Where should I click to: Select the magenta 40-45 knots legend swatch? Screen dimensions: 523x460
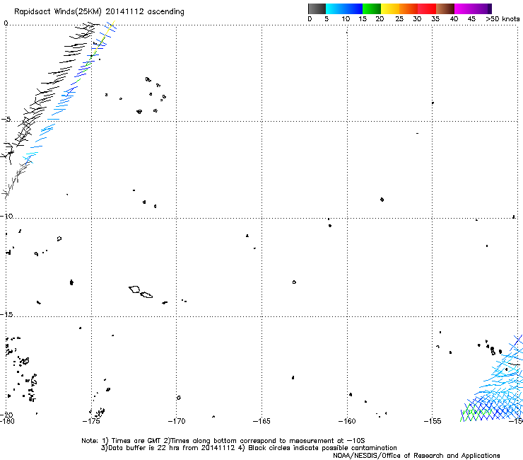[x=464, y=8]
